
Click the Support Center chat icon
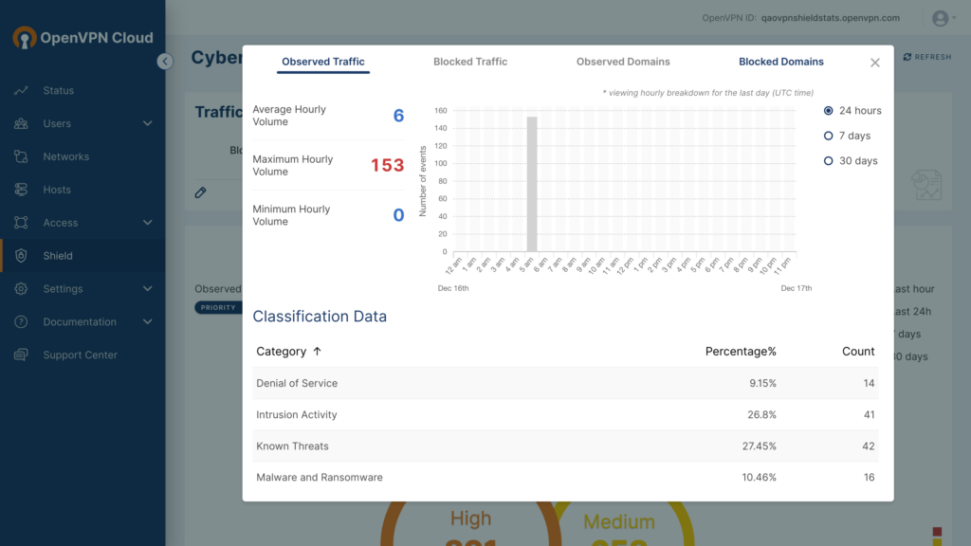pyautogui.click(x=21, y=355)
